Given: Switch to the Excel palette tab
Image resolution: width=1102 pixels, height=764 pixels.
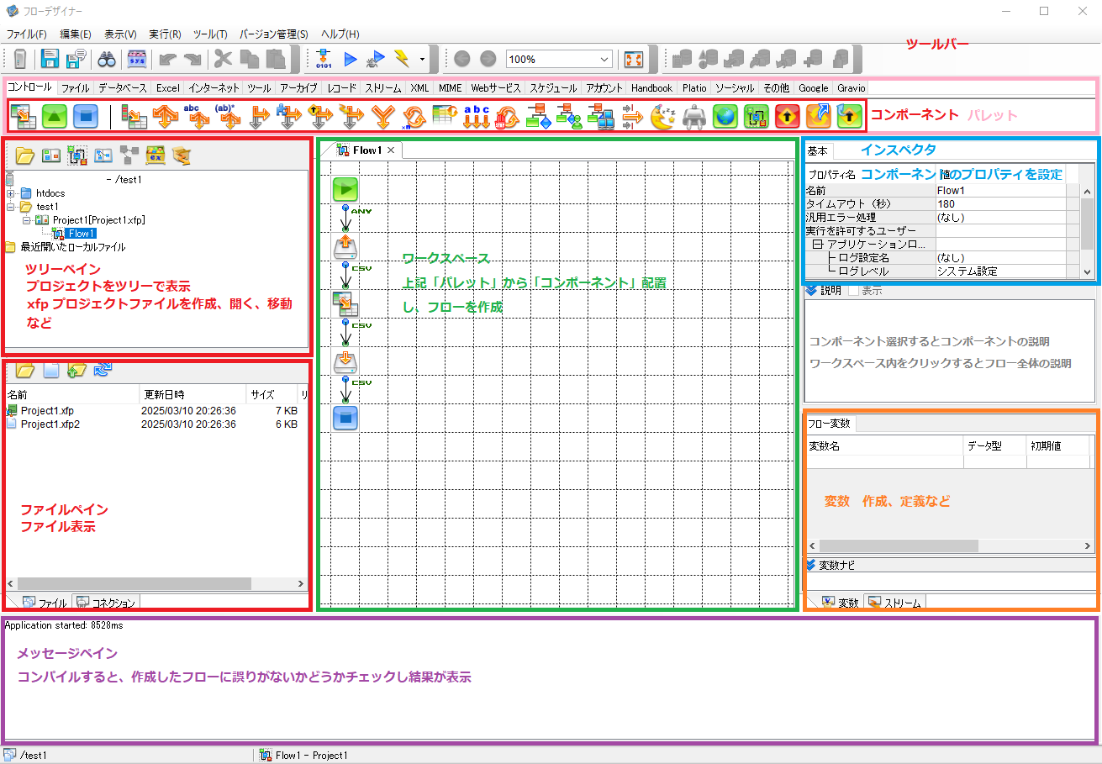Looking at the screenshot, I should pyautogui.click(x=167, y=87).
